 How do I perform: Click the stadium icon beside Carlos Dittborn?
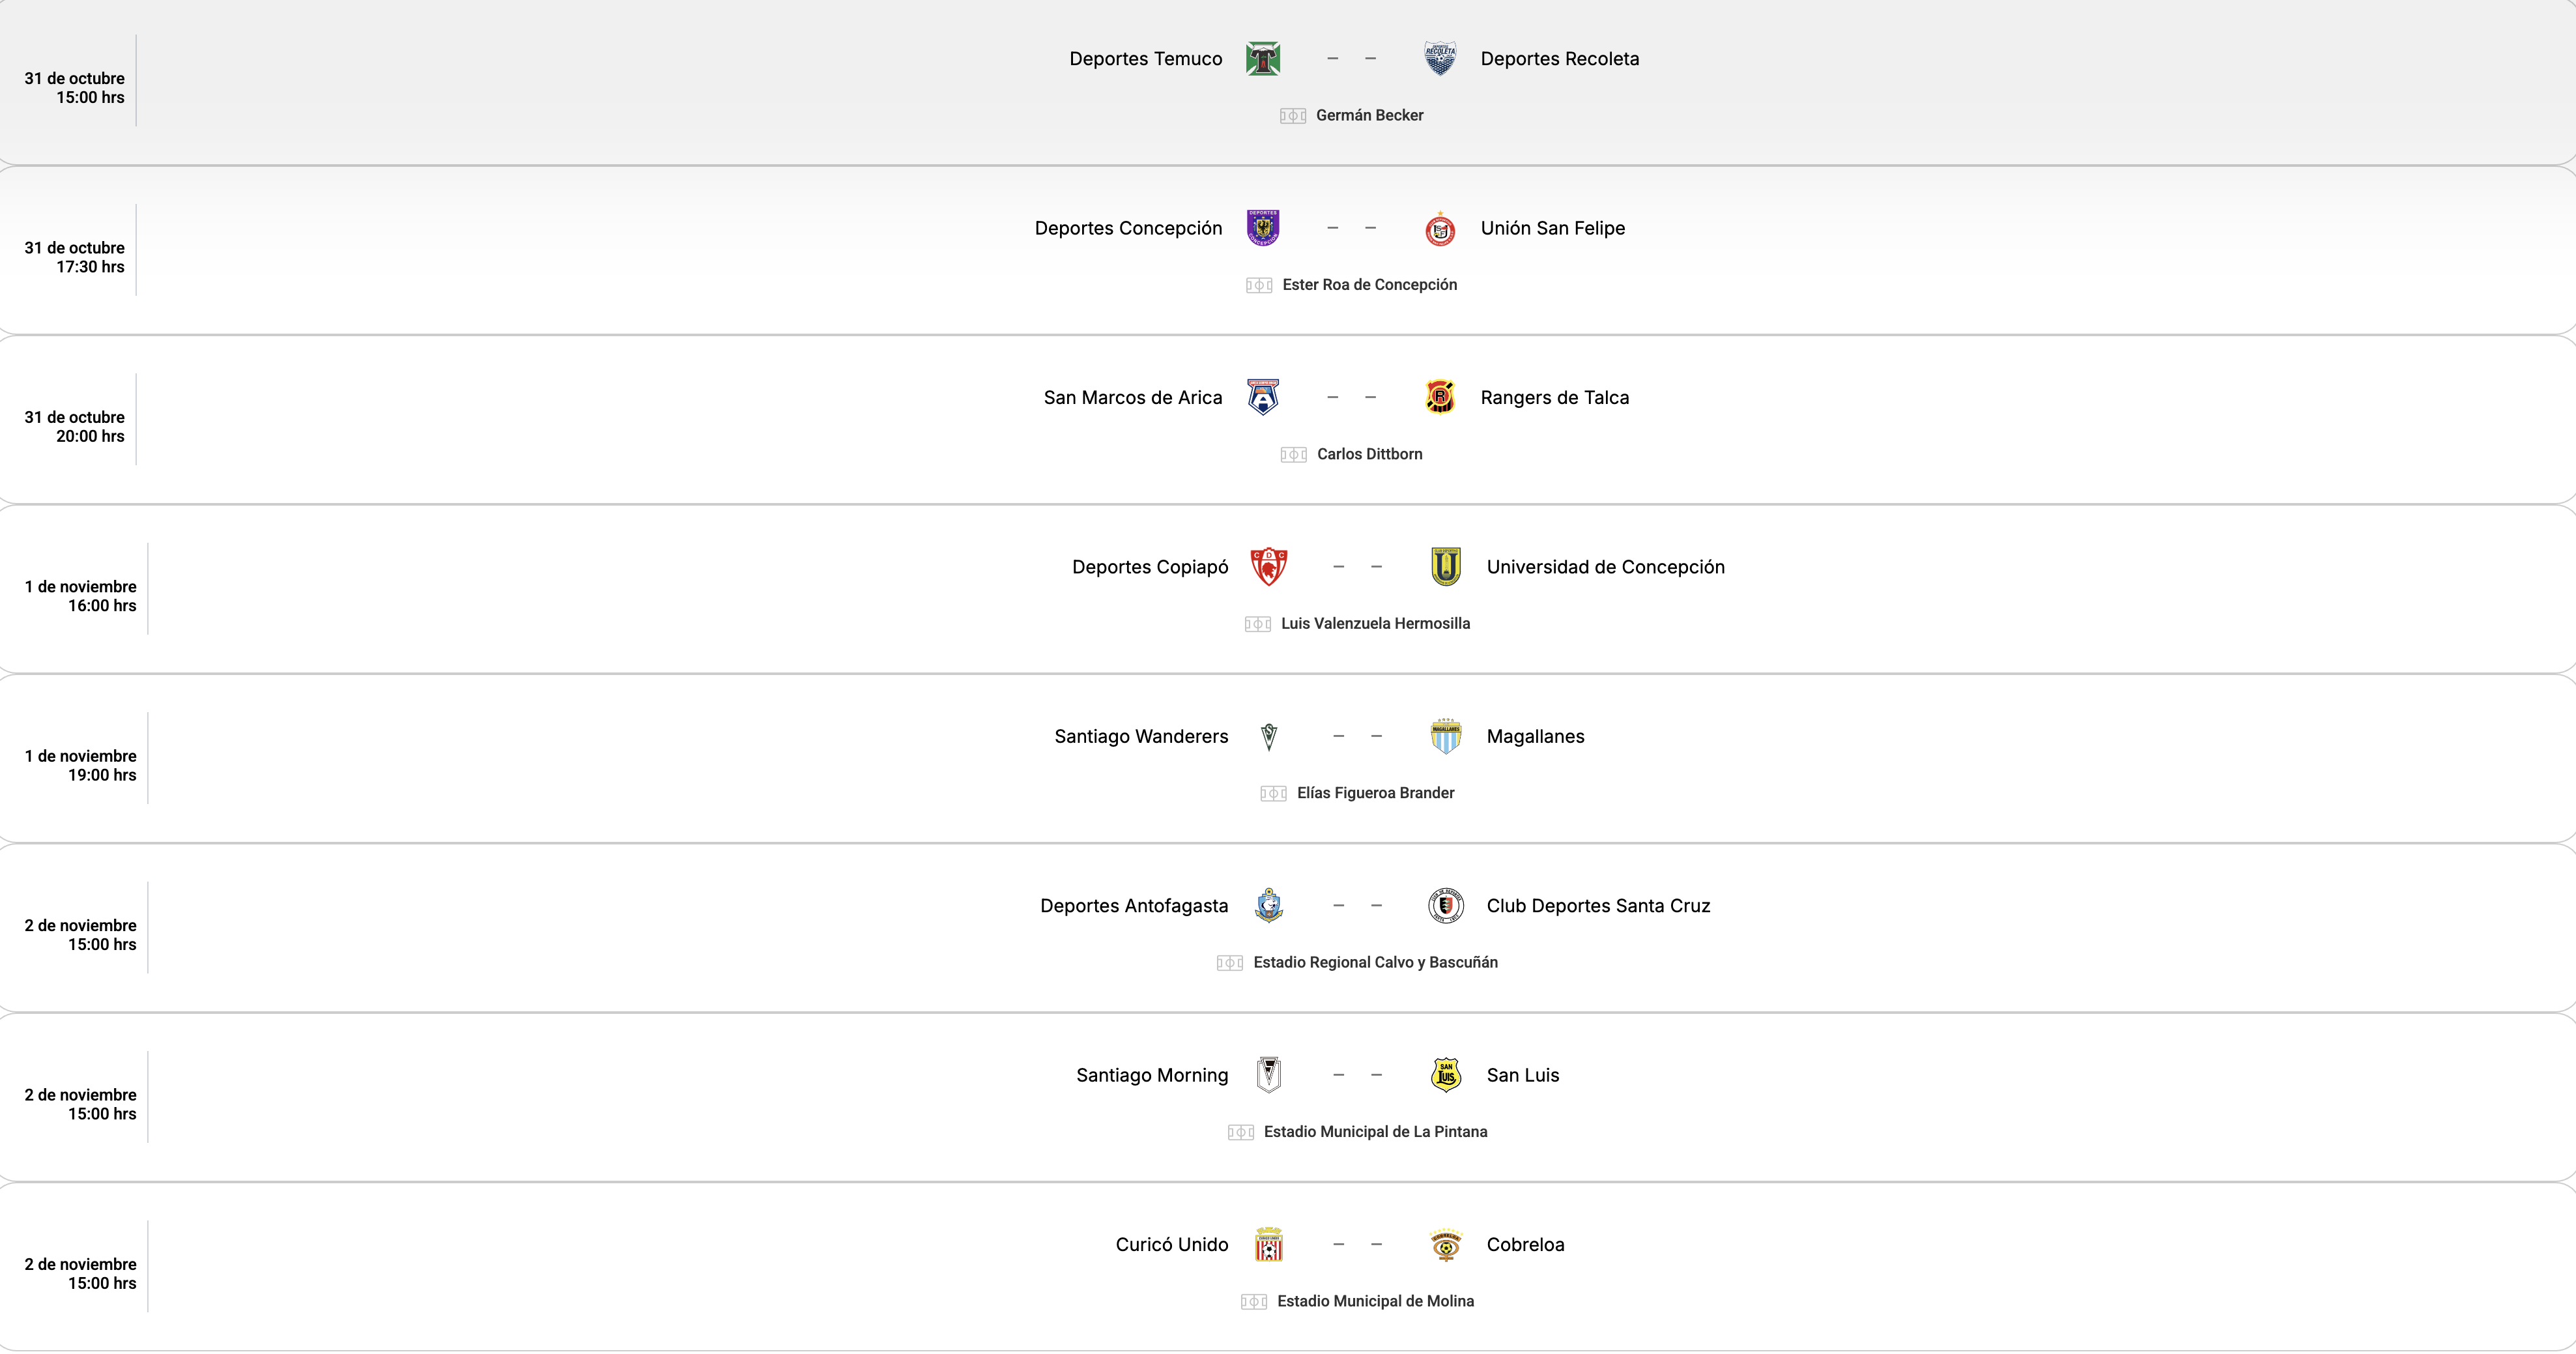pos(1293,455)
